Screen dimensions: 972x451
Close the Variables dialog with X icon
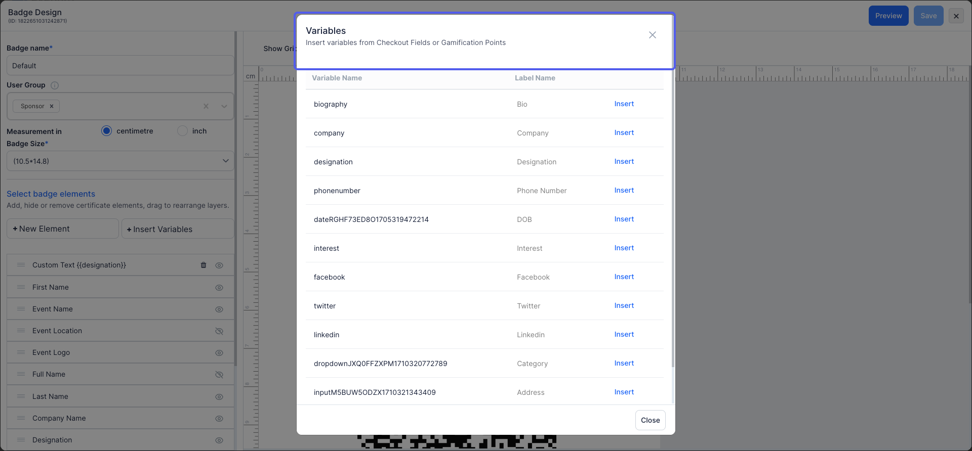(x=653, y=35)
